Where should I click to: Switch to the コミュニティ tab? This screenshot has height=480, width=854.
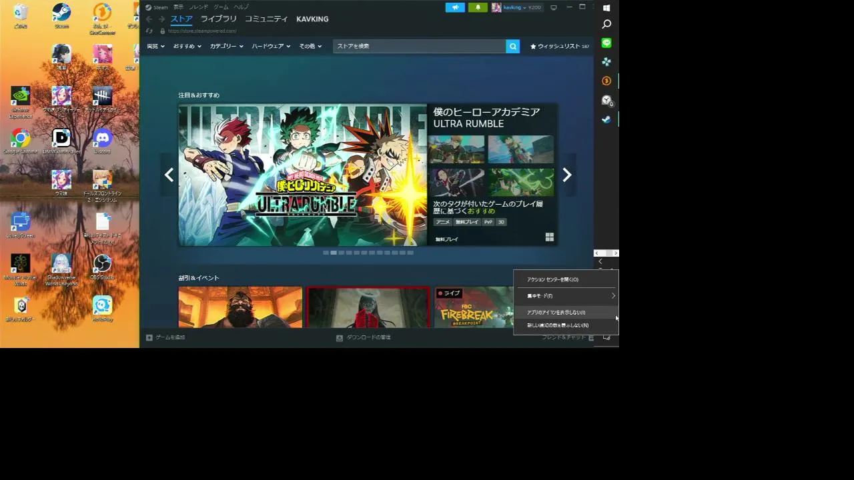pyautogui.click(x=266, y=19)
